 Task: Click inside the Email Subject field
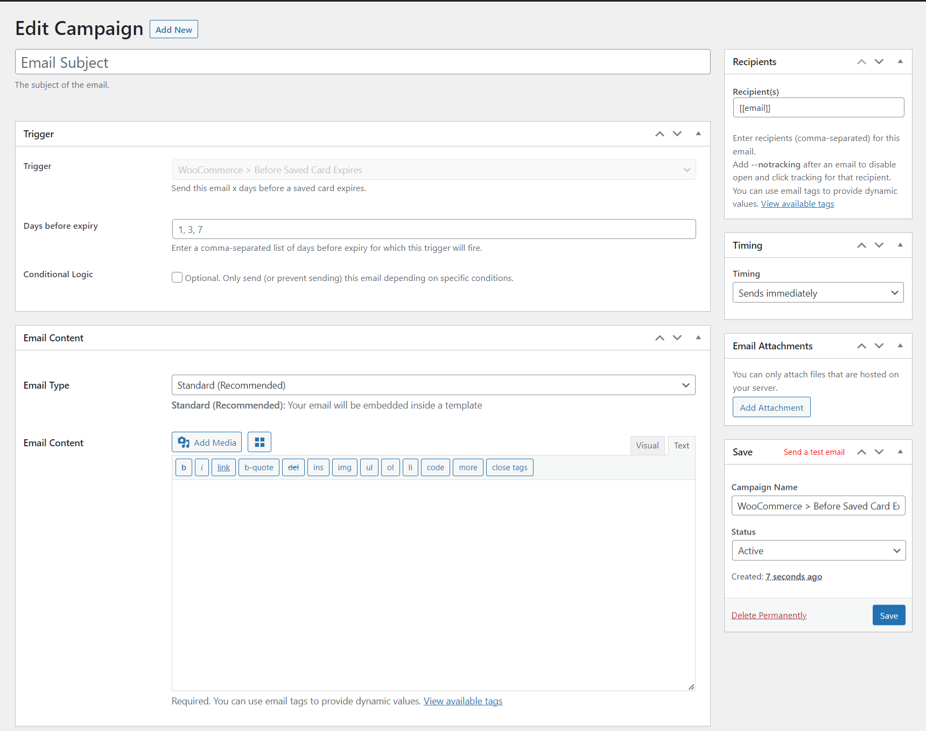pos(362,62)
